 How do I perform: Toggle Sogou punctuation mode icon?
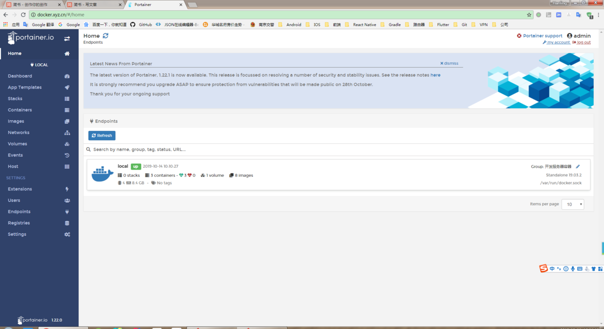click(x=559, y=269)
